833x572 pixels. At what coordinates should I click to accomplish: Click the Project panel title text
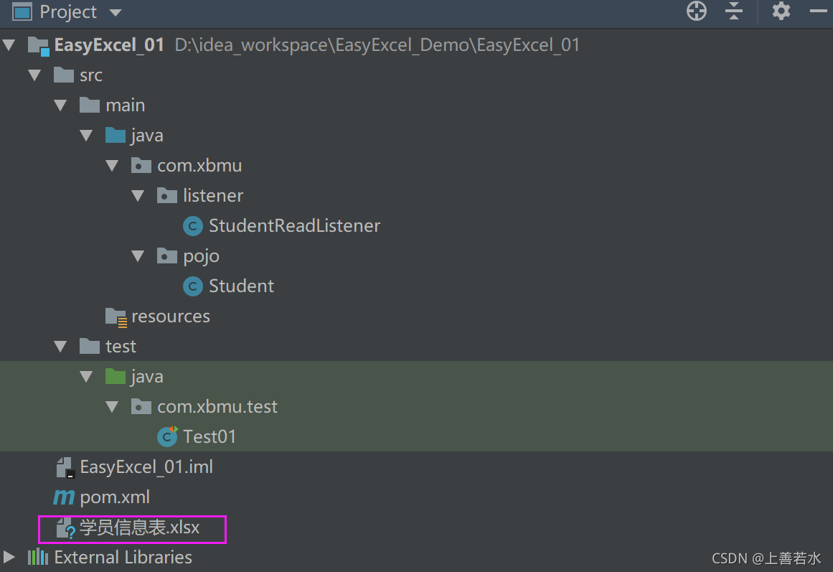(69, 11)
